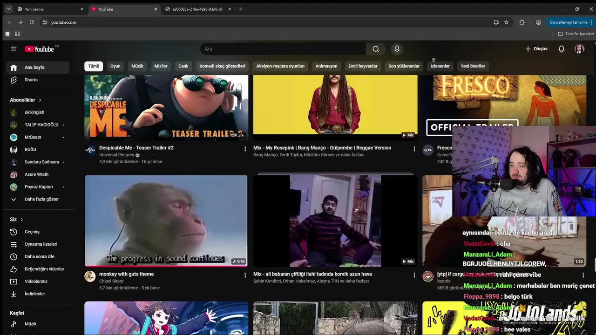This screenshot has height=335, width=596.
Task: Open Siz section chevron
Action: [x=21, y=220]
